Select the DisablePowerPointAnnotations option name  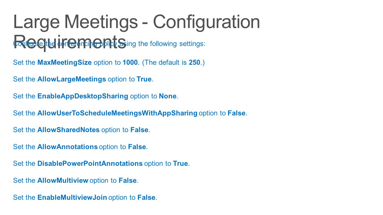coord(90,163)
